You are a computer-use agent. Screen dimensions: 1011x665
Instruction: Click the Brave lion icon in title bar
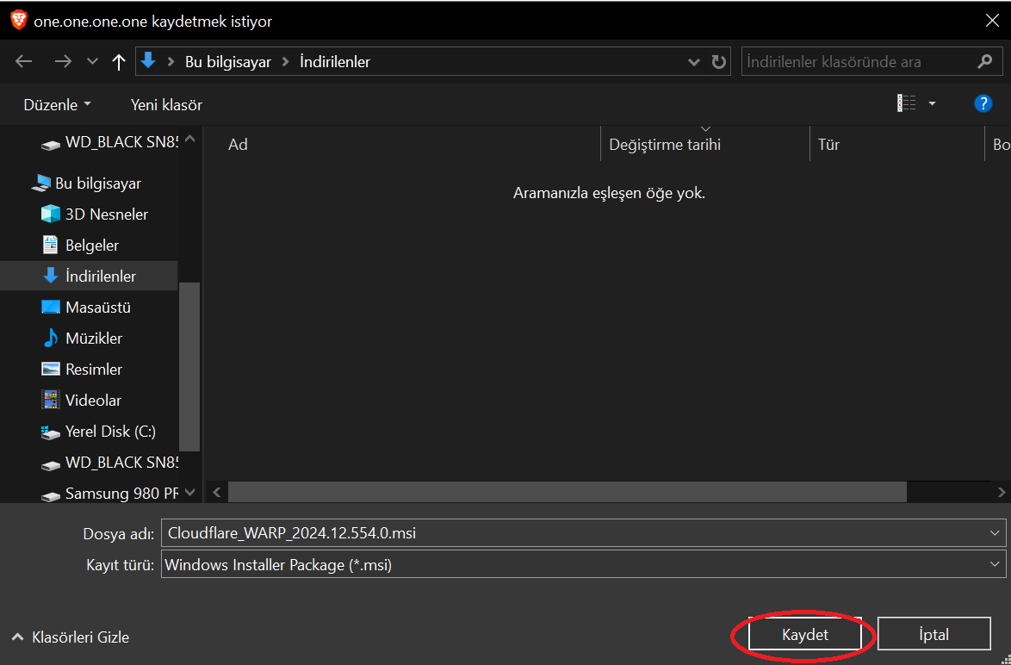tap(19, 21)
